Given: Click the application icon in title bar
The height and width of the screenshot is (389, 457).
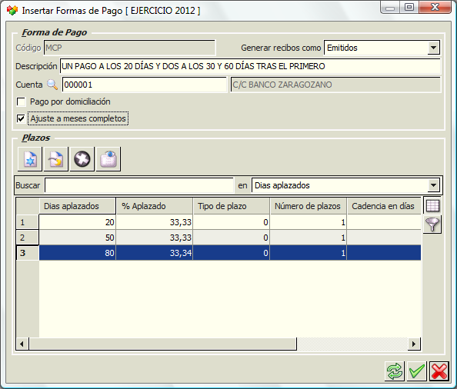Looking at the screenshot, I should click(12, 11).
